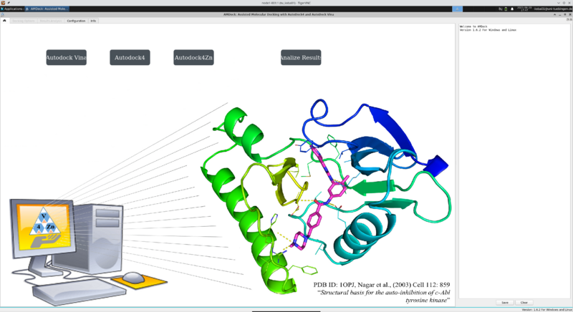Click inside the AMDock log text area

[514, 160]
